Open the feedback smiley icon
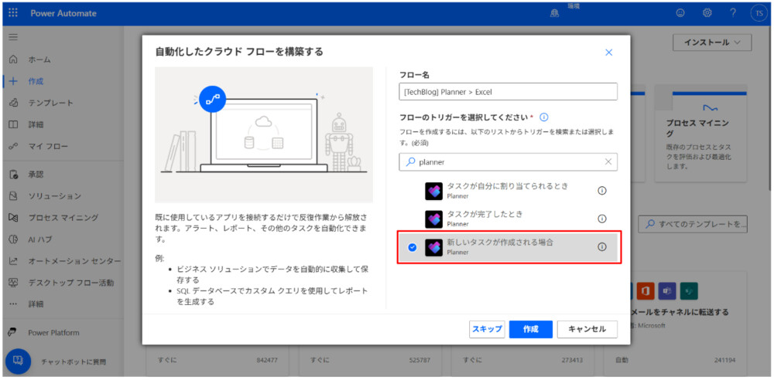 point(680,13)
